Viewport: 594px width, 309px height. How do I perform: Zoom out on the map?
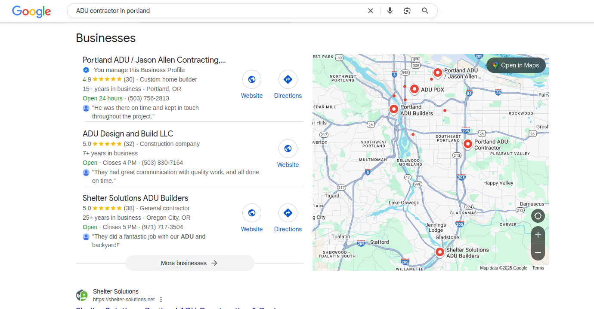pyautogui.click(x=538, y=252)
